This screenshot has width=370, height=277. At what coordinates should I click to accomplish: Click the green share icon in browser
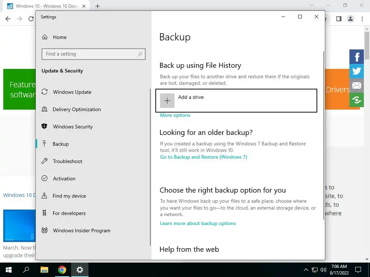[x=357, y=100]
